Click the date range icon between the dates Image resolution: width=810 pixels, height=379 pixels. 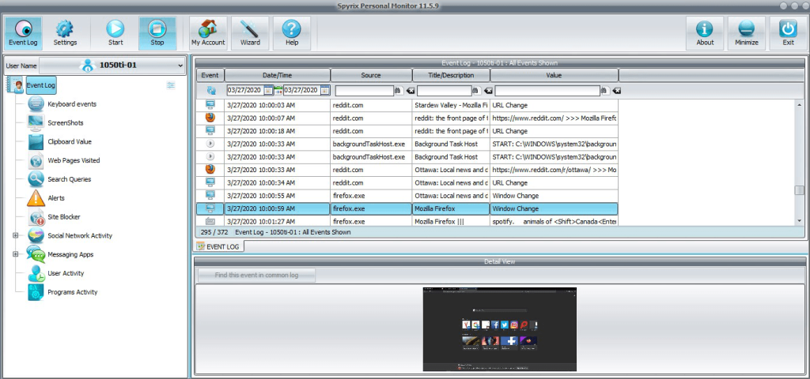tap(278, 90)
